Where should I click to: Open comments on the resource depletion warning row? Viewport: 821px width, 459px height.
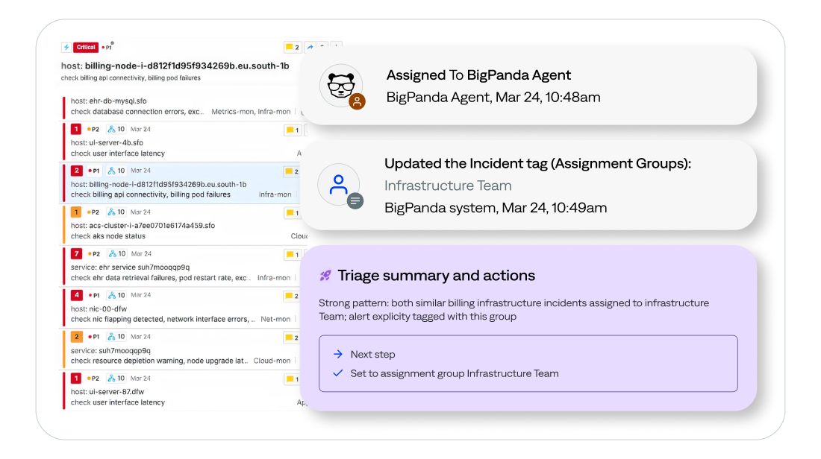[292, 338]
